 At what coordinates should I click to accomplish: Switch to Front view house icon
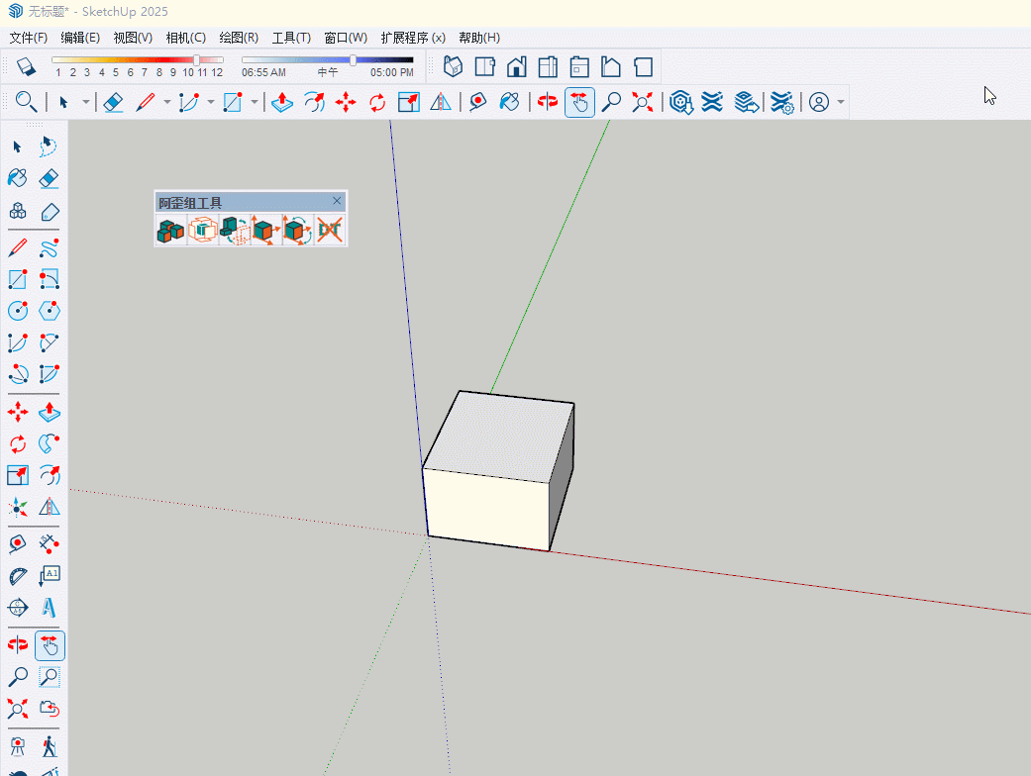click(x=516, y=67)
